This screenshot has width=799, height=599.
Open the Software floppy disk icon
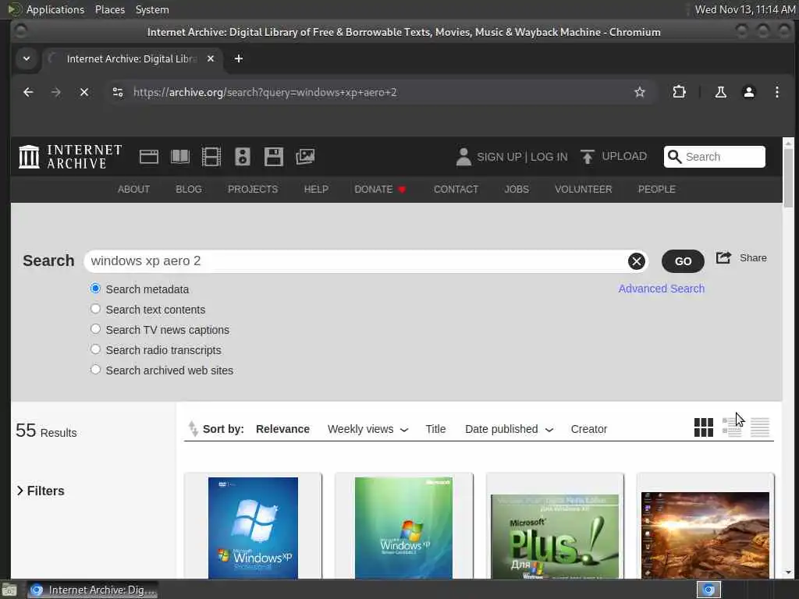tap(274, 157)
